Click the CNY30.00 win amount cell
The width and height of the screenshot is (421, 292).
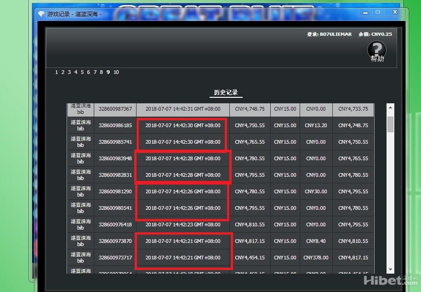316,191
